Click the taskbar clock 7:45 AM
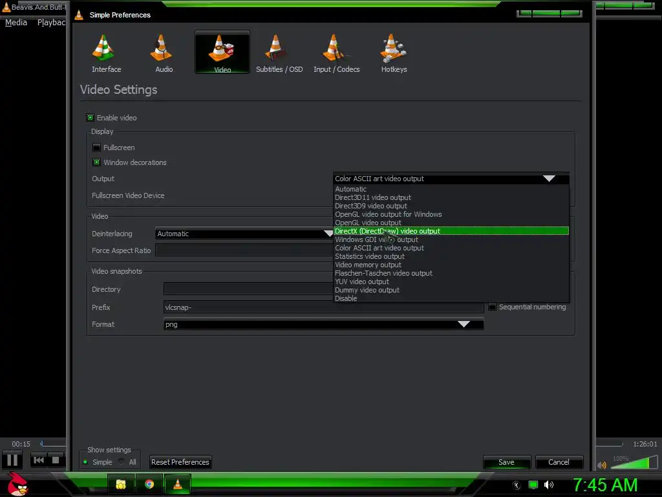This screenshot has width=662, height=497. [605, 485]
